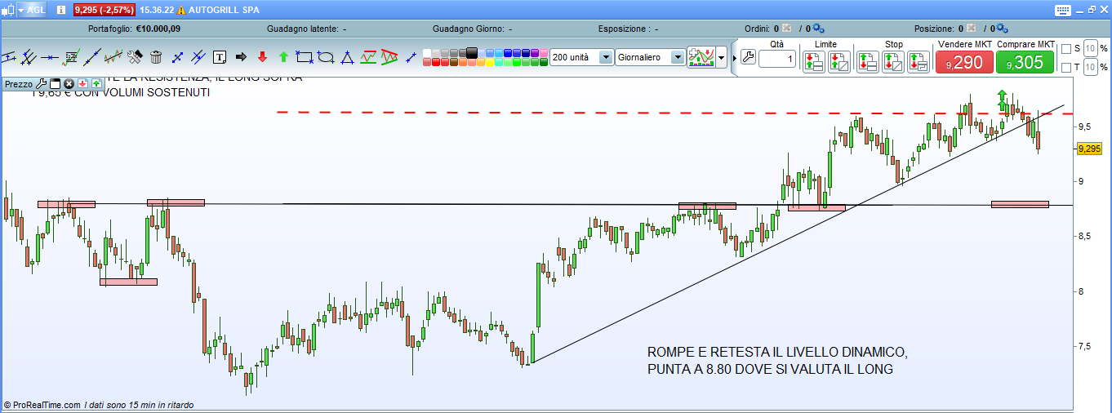Click the Portafoglio €10.000,09 value
The image size is (1112, 413).
pos(158,29)
